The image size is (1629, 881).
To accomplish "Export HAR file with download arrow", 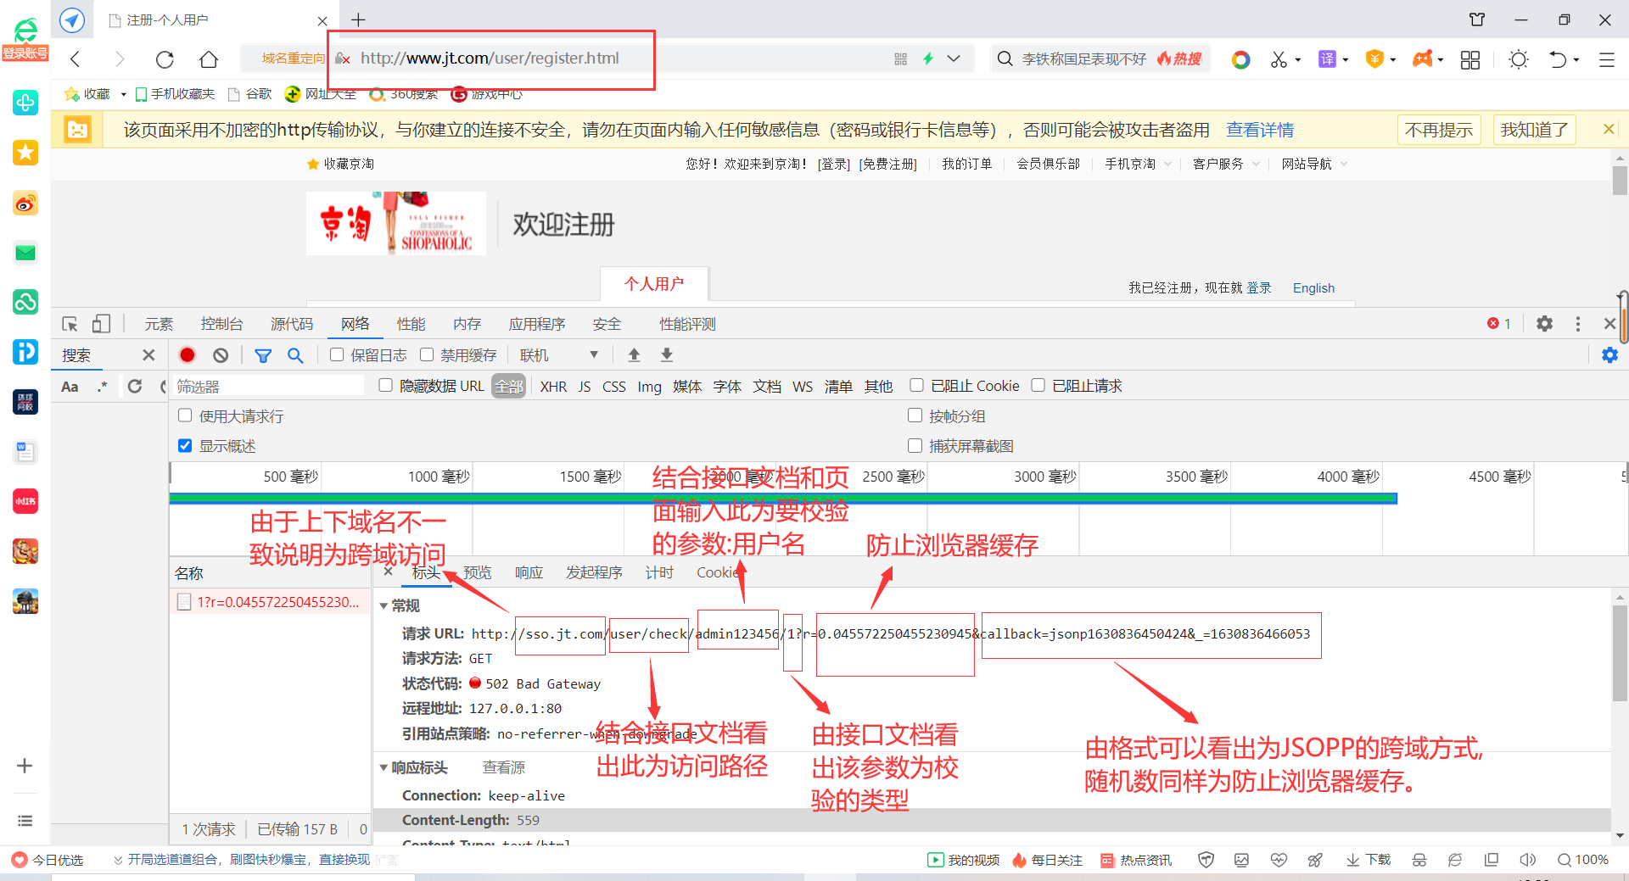I will coord(667,354).
